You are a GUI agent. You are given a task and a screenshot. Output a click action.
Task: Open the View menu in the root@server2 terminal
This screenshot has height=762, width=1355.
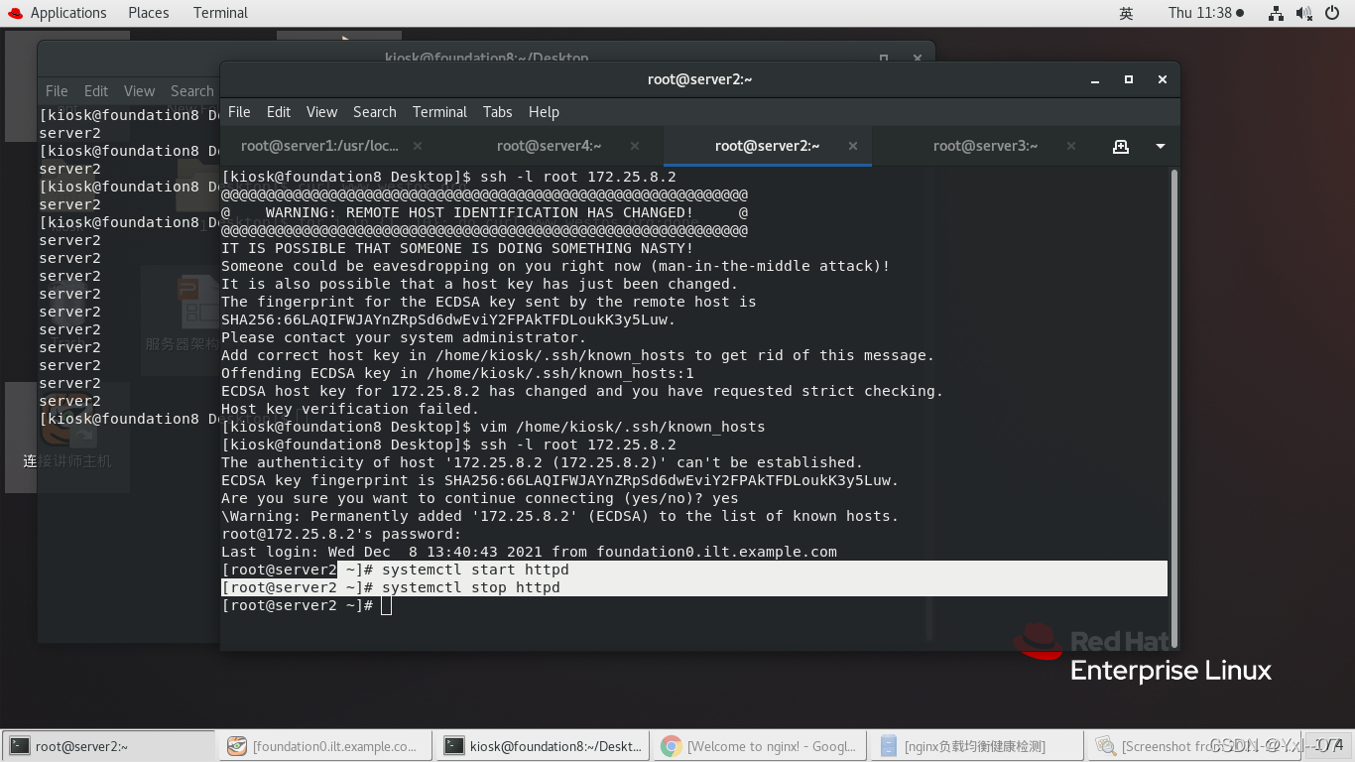(x=321, y=112)
